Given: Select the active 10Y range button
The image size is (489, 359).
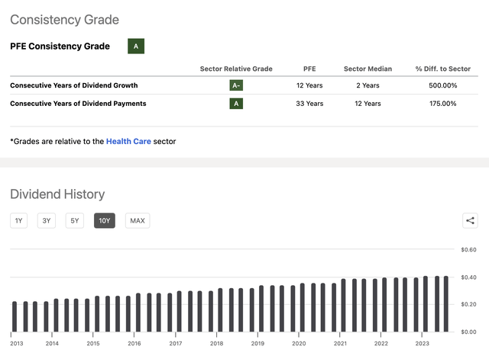Looking at the screenshot, I should pyautogui.click(x=105, y=221).
